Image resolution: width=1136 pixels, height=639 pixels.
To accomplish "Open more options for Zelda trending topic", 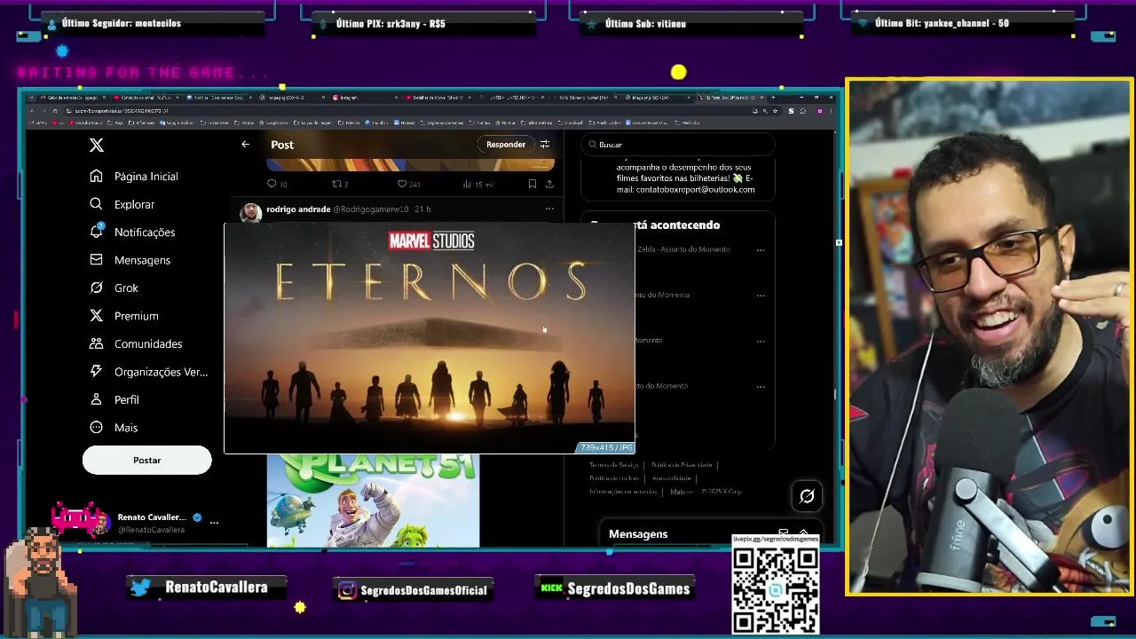I will (x=761, y=250).
